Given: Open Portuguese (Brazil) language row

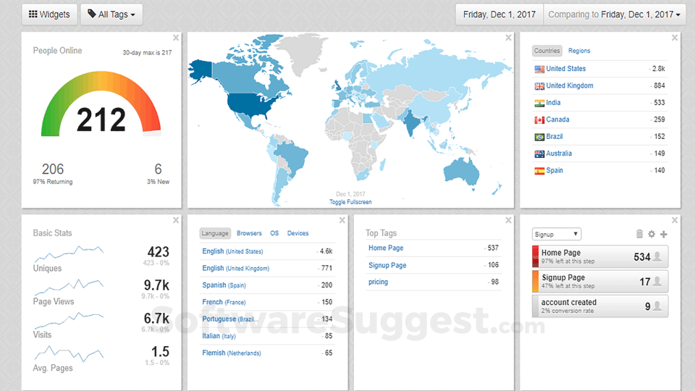Looking at the screenshot, I should (267, 319).
